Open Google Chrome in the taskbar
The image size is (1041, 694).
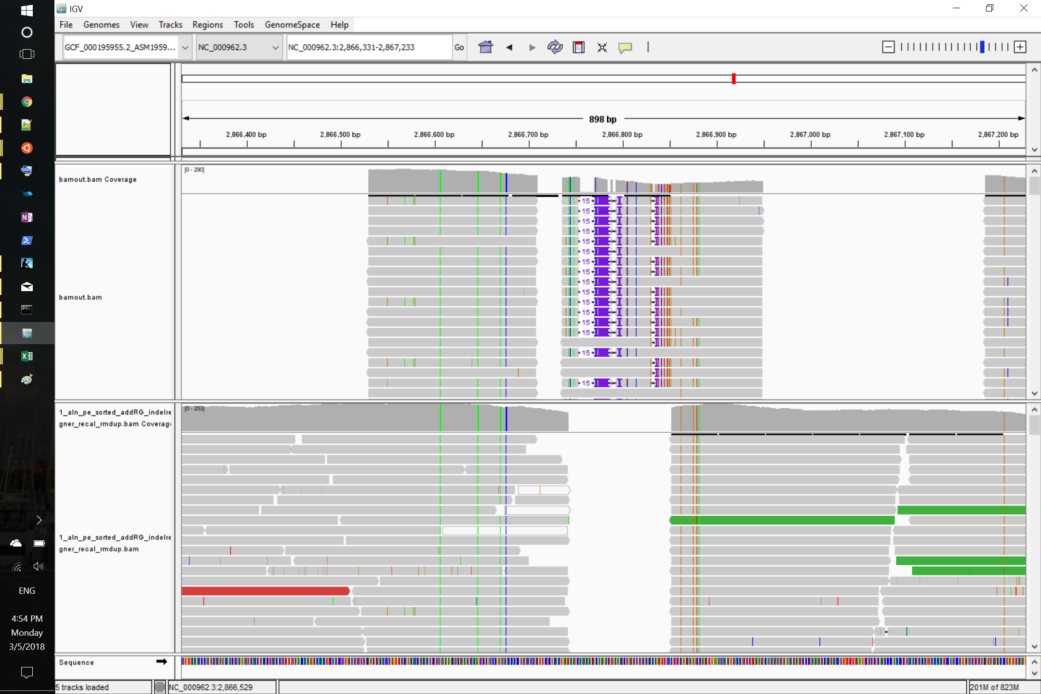tap(27, 102)
